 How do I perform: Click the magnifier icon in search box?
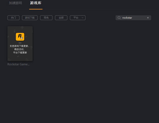pos(119,18)
